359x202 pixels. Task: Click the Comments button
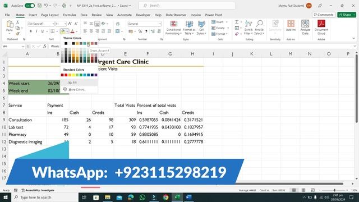[324, 15]
